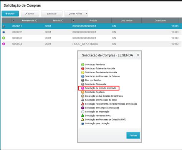Click white Solicitação de Importação icon
Screen dimensions: 182x150
(x=83, y=112)
